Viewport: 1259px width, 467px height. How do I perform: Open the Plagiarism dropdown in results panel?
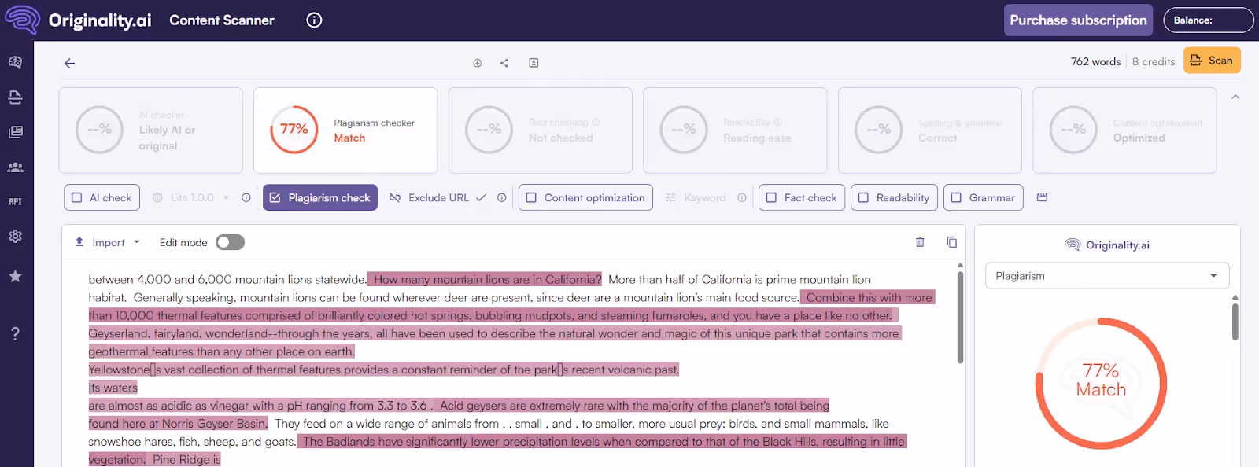pos(1107,276)
